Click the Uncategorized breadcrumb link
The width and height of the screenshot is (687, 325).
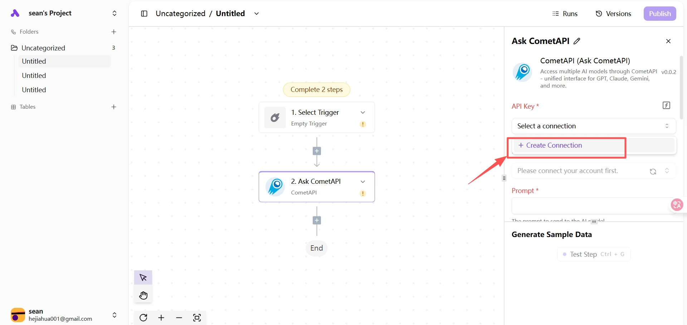point(180,14)
